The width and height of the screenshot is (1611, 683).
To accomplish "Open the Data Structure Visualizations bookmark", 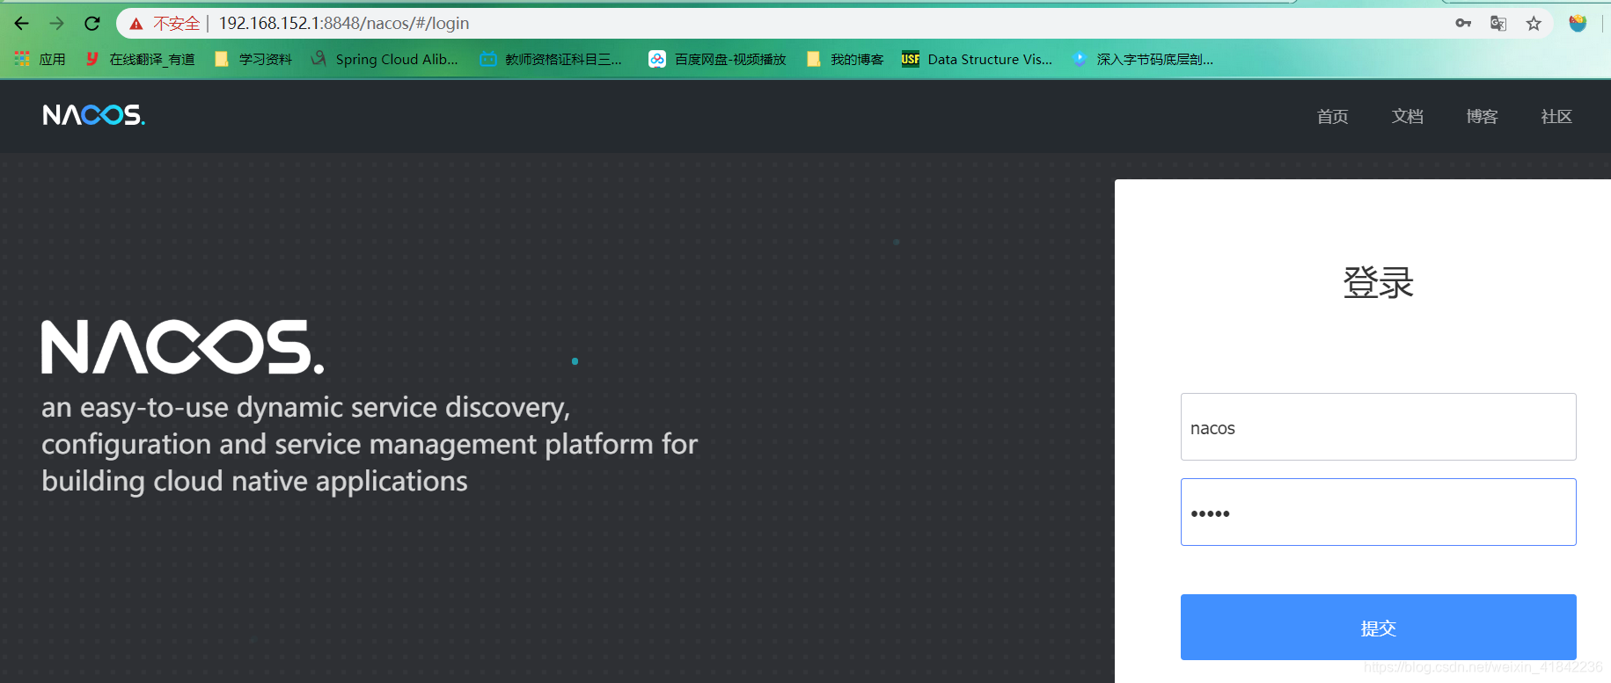I will coord(978,59).
